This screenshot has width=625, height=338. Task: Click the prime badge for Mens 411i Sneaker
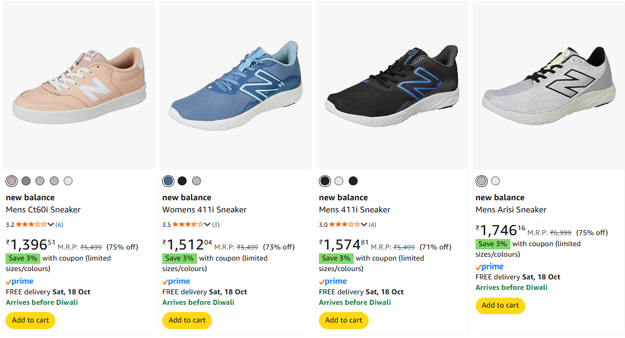[333, 282]
